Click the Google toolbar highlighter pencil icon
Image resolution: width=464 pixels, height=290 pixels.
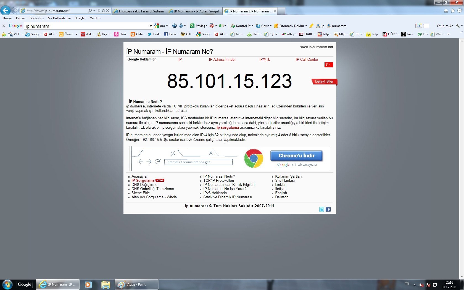click(x=311, y=26)
